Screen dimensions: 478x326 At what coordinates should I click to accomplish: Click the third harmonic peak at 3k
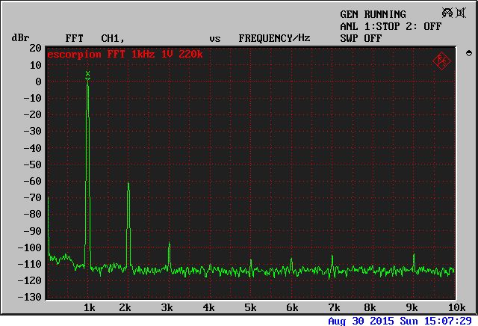click(169, 244)
